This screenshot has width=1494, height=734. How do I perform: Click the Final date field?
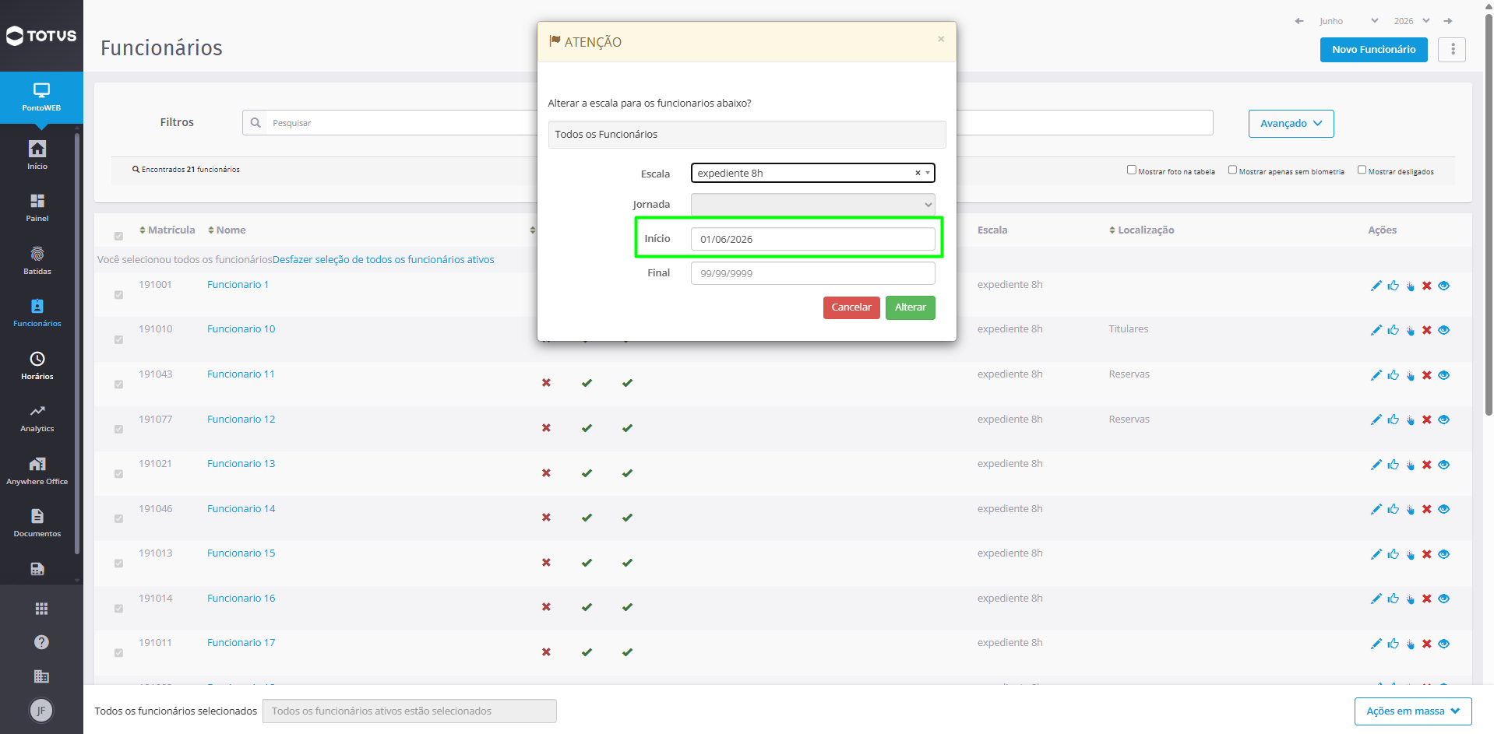(x=812, y=273)
